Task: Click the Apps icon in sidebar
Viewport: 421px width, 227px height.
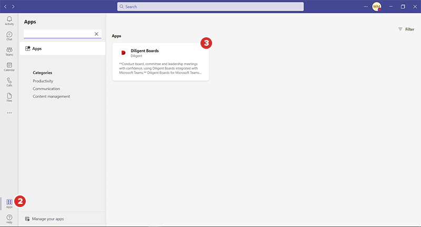Action: point(9,203)
